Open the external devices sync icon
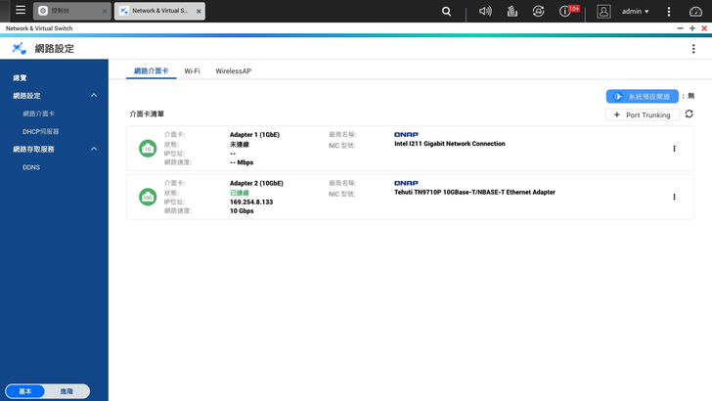 pos(538,11)
